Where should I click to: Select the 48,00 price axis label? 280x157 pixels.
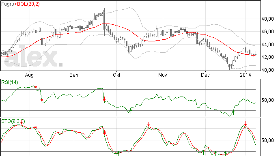(267, 19)
